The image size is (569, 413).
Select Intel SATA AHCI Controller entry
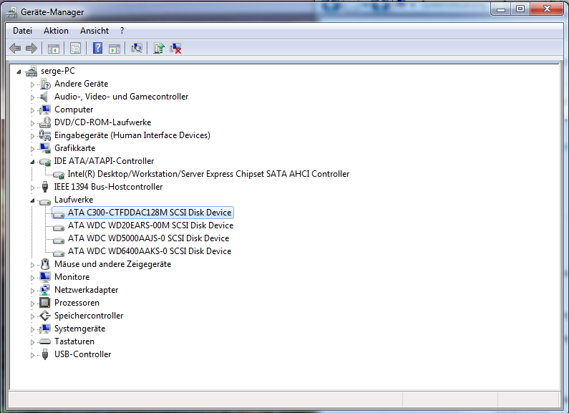[208, 174]
